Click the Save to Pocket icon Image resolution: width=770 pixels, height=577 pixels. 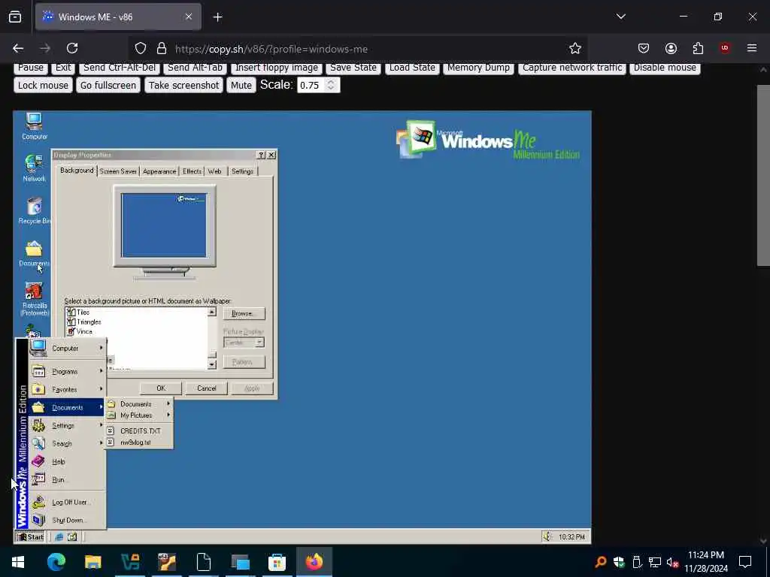click(644, 48)
